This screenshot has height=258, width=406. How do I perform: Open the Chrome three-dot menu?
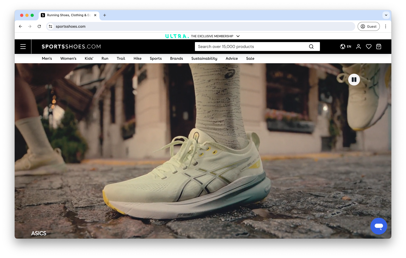(x=386, y=26)
